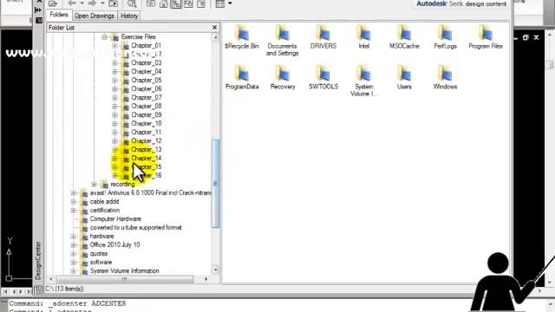
Task: Select Chapter_13 in the tree
Action: click(147, 149)
